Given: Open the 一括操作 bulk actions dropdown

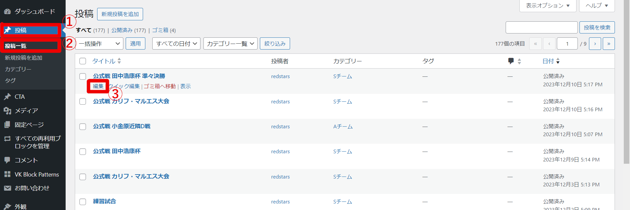Looking at the screenshot, I should [99, 44].
